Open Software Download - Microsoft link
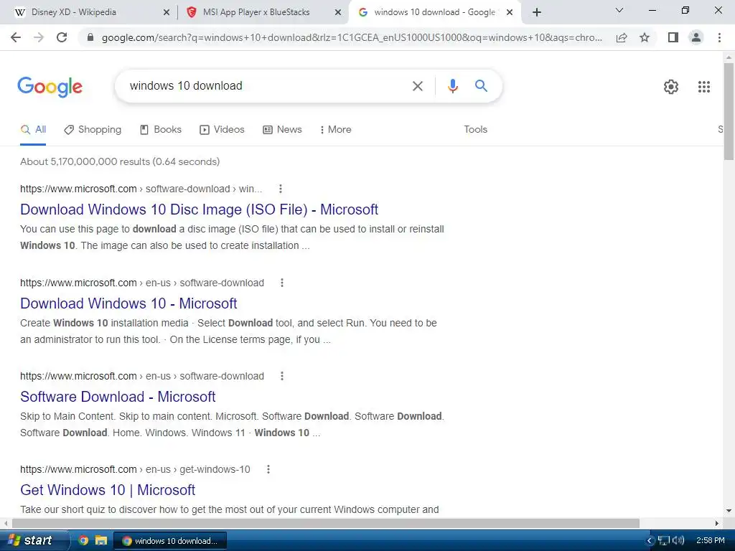735x551 pixels. click(x=118, y=396)
